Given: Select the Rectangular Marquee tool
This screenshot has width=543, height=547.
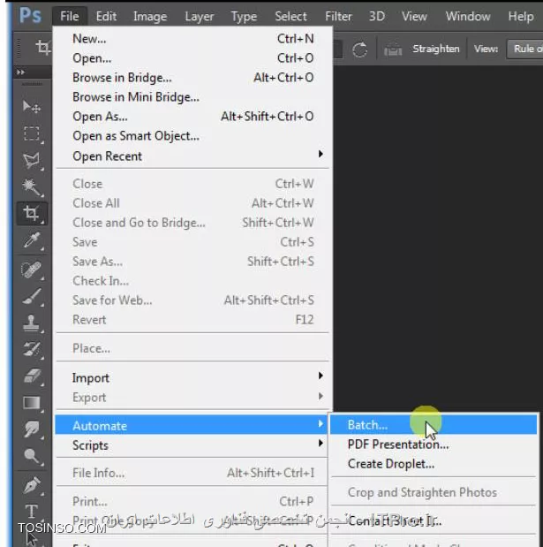Looking at the screenshot, I should tap(32, 133).
